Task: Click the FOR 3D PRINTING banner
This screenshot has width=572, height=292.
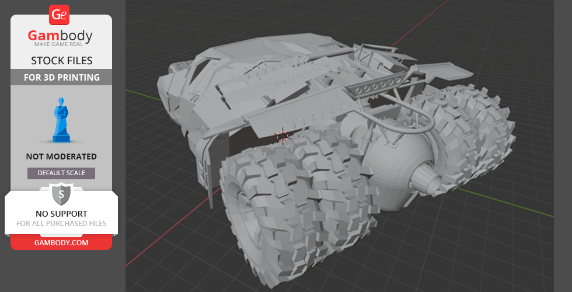Action: 62,77
